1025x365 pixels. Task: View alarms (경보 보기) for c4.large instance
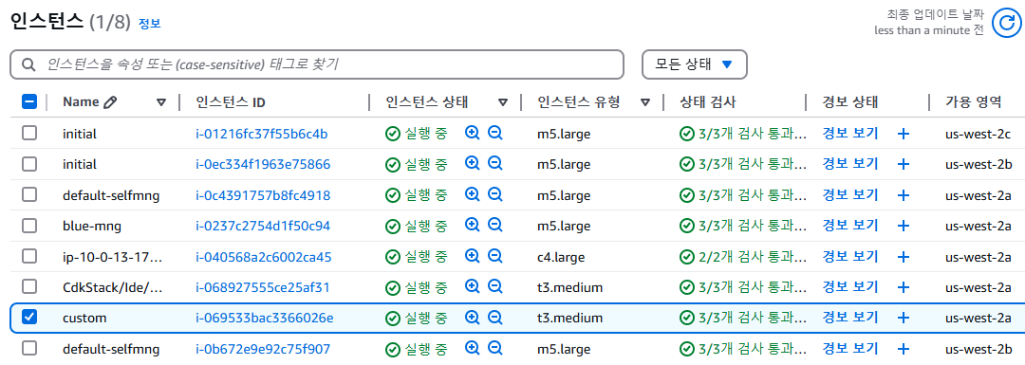[849, 256]
